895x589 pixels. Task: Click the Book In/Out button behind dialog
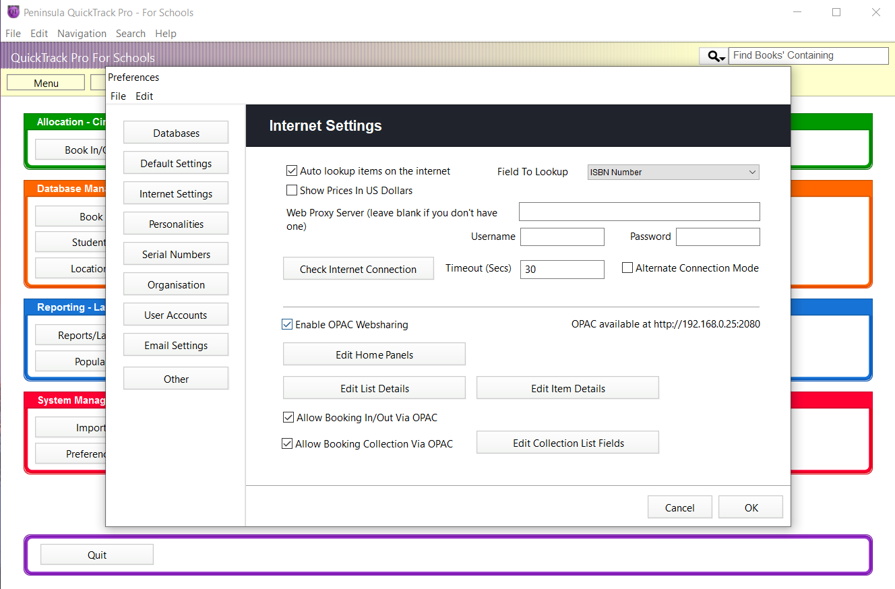71,150
